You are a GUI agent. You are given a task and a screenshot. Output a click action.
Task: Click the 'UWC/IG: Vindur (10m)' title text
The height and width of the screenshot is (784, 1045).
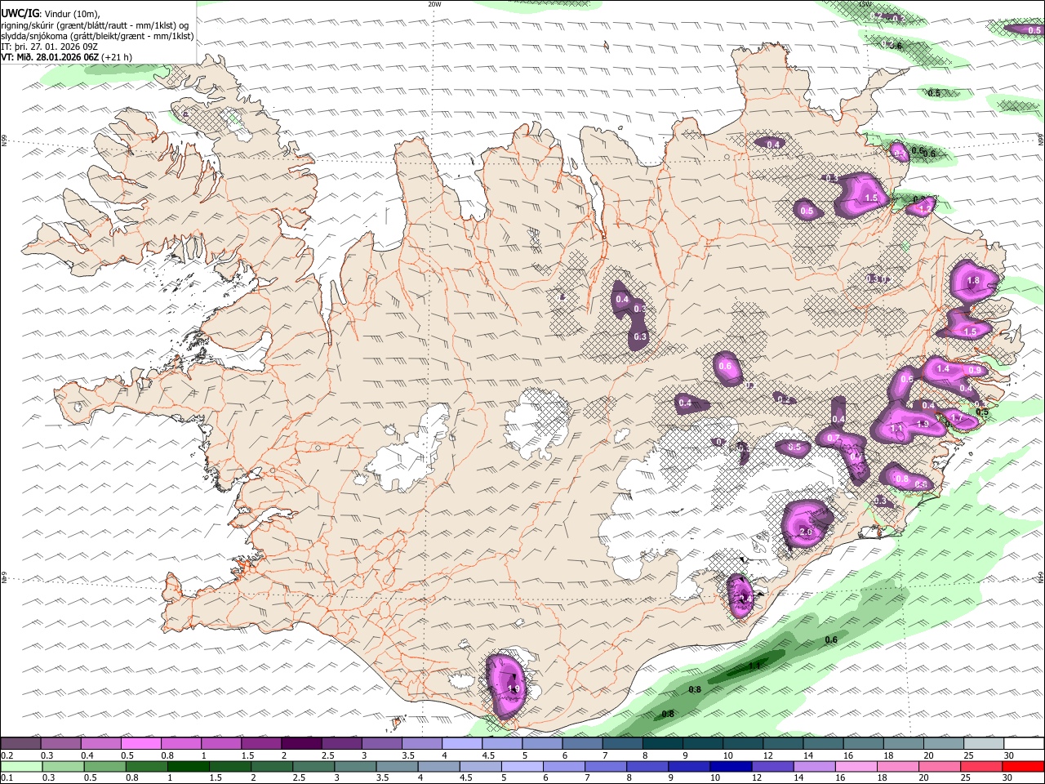click(49, 14)
